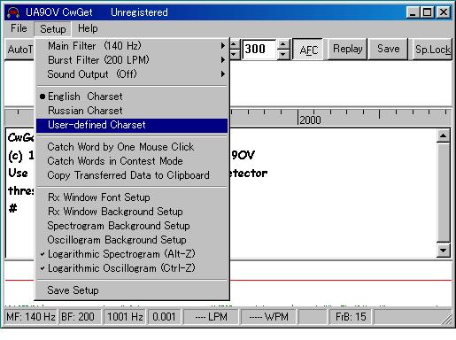Close the CwGet window
This screenshot has height=340, width=456.
[444, 12]
